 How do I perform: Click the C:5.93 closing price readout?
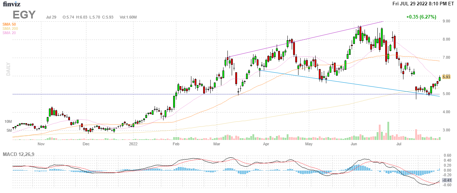107,17
